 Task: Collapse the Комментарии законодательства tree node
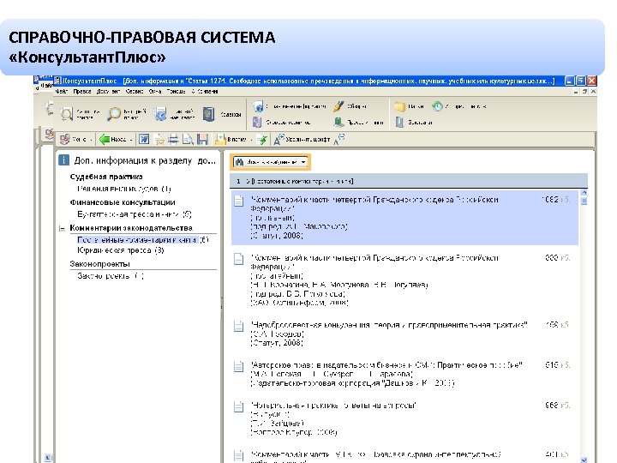pyautogui.click(x=62, y=228)
